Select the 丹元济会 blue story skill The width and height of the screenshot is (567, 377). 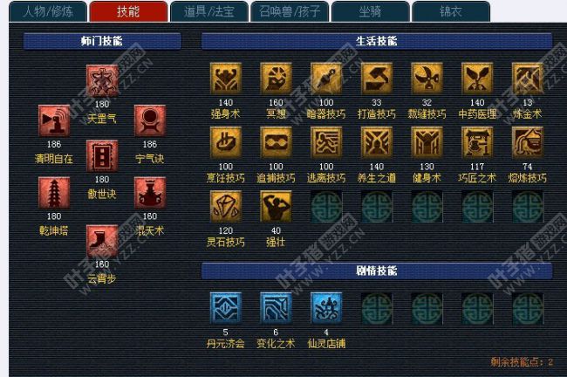tap(226, 308)
